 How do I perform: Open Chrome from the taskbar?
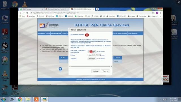[x=20, y=99]
